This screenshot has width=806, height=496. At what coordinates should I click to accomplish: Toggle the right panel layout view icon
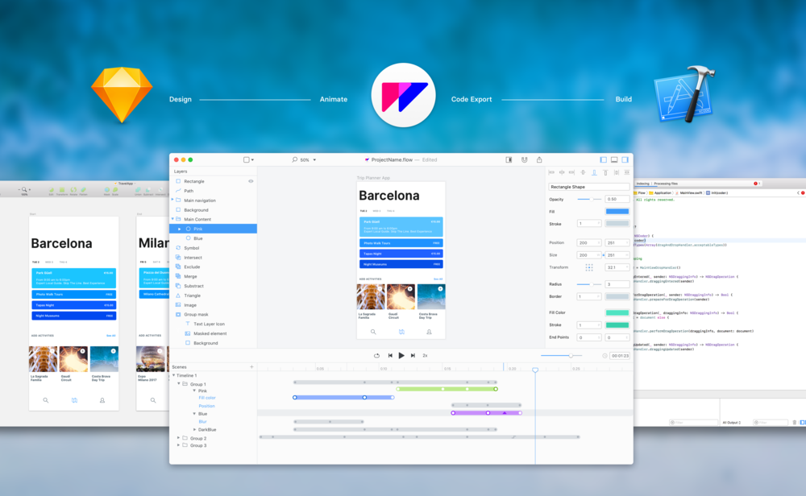tap(625, 159)
